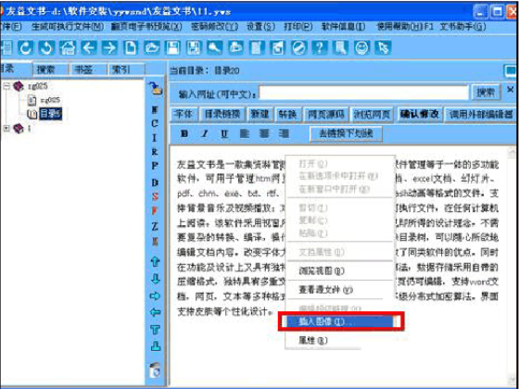
Task: Move node down with cyan down arrow
Action: 155,279
